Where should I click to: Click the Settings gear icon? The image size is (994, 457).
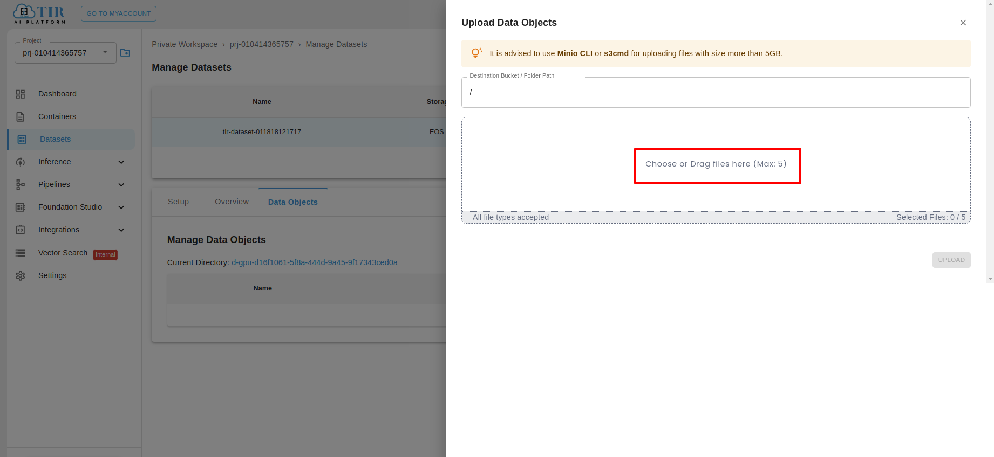click(21, 275)
